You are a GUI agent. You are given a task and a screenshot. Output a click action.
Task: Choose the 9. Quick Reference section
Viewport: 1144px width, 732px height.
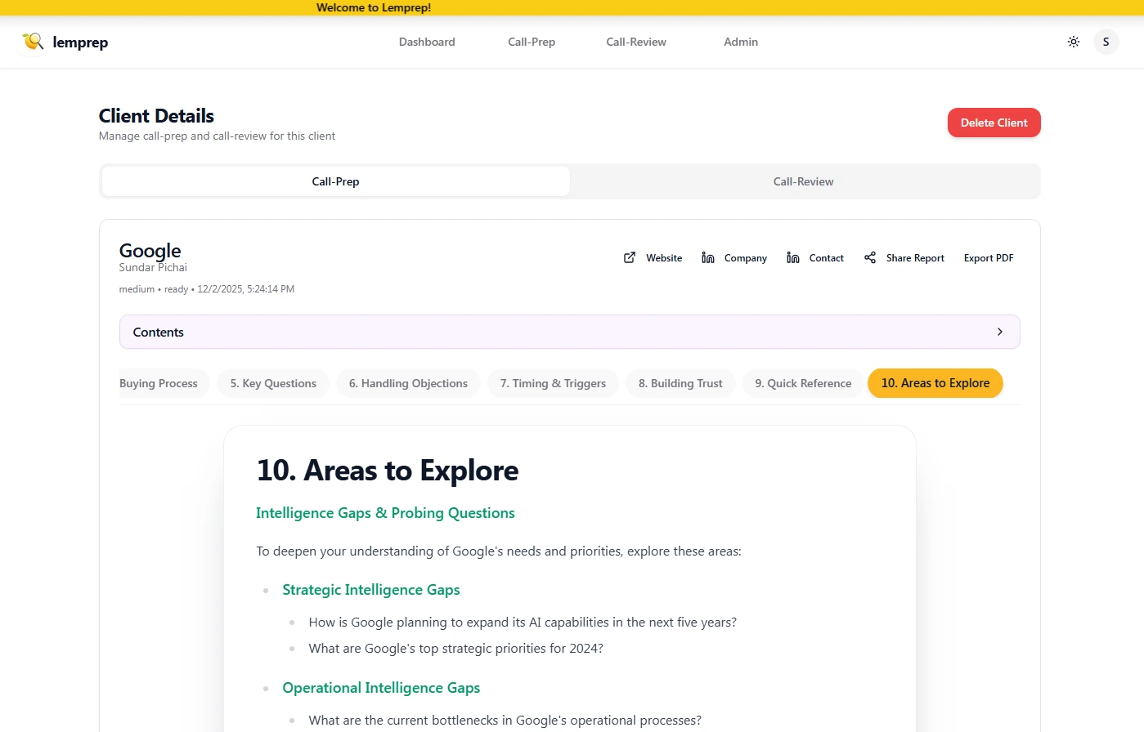(803, 383)
